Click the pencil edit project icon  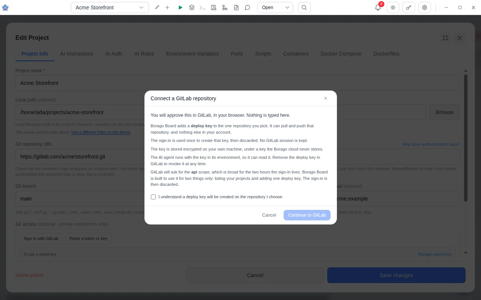coord(157,8)
